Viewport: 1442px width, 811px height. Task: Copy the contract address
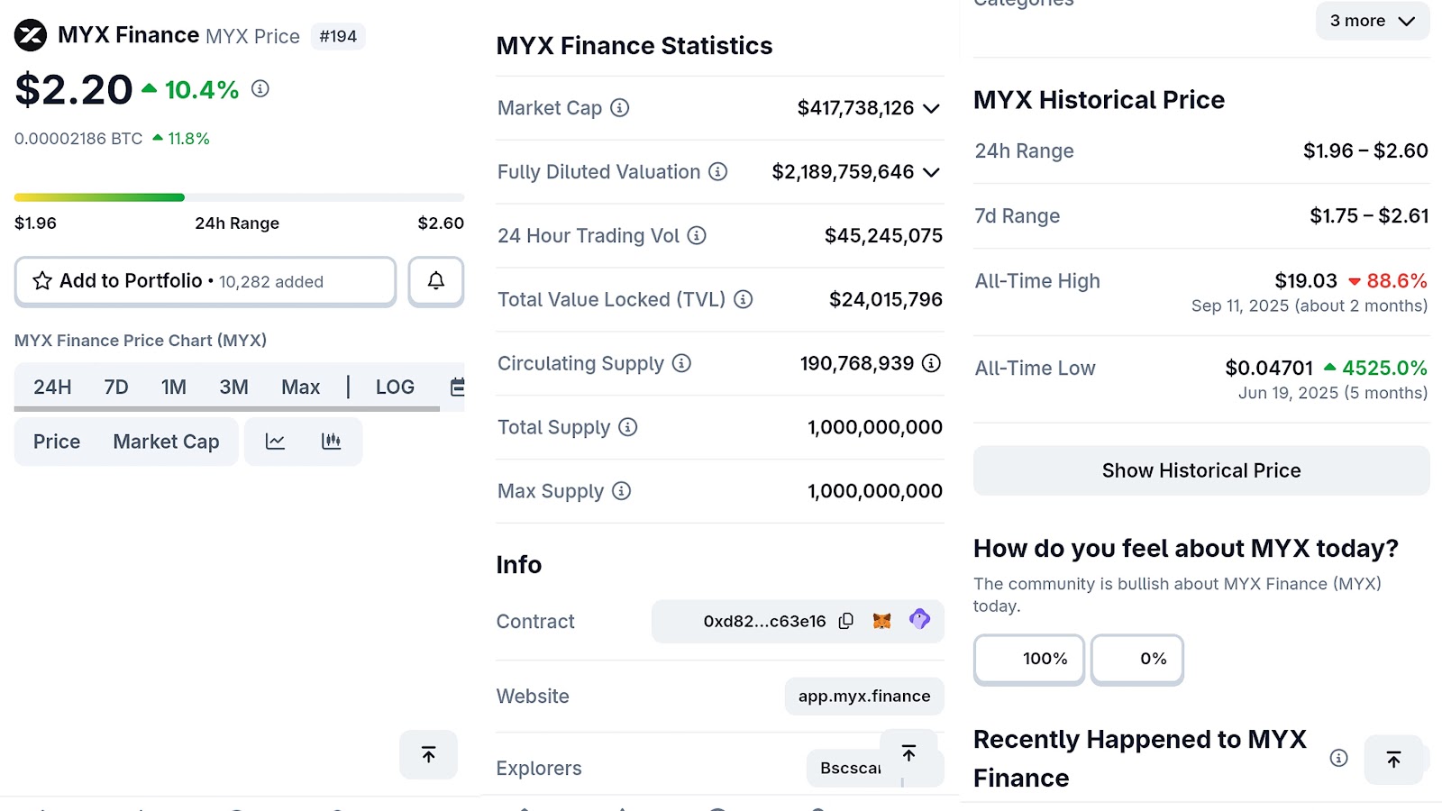845,621
